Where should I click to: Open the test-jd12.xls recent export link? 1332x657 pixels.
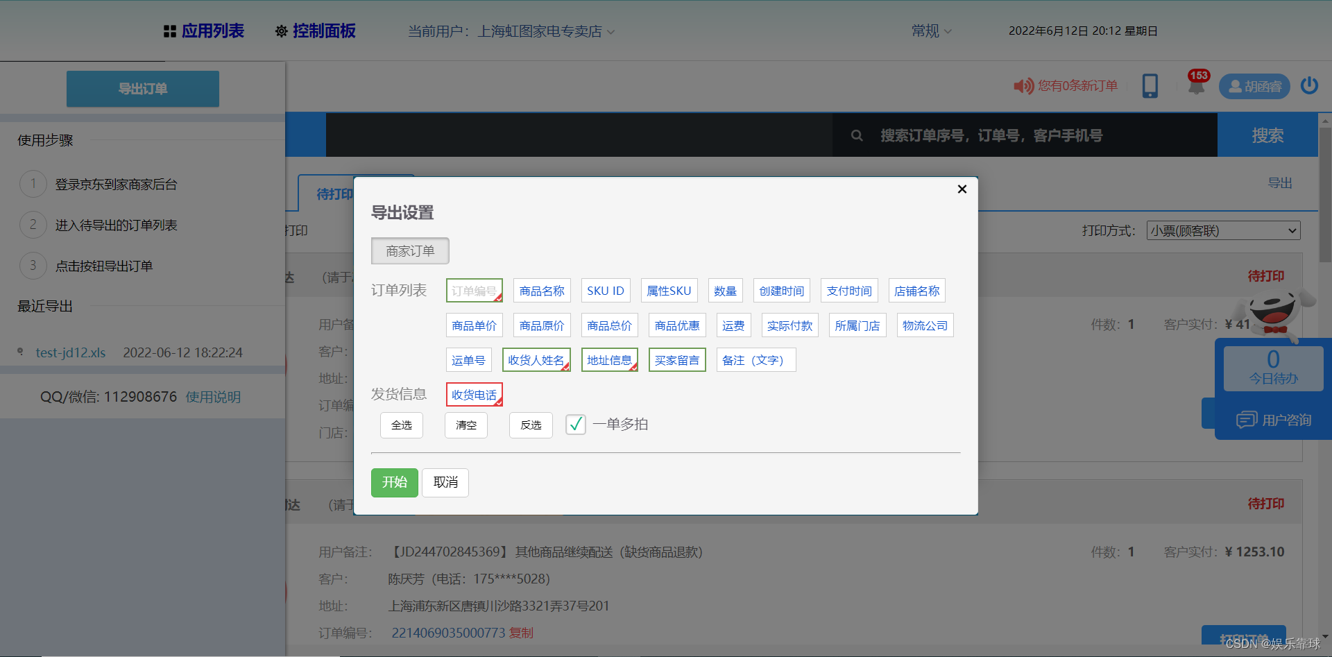coord(71,352)
